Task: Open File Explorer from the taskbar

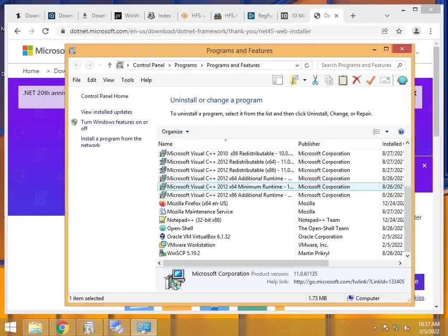Action: pos(35,327)
